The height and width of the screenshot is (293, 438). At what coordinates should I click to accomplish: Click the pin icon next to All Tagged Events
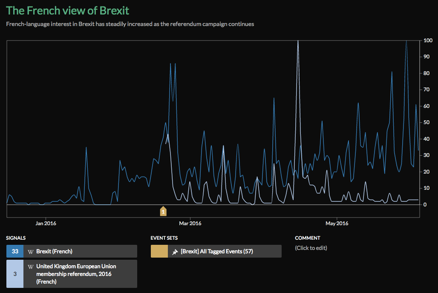(x=175, y=252)
